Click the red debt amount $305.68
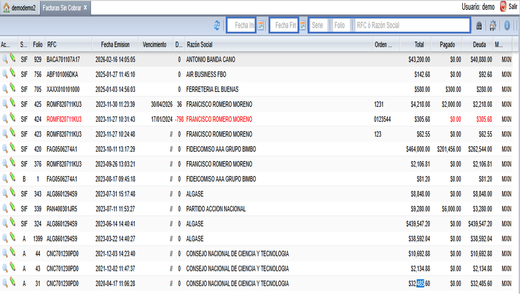 (484, 119)
